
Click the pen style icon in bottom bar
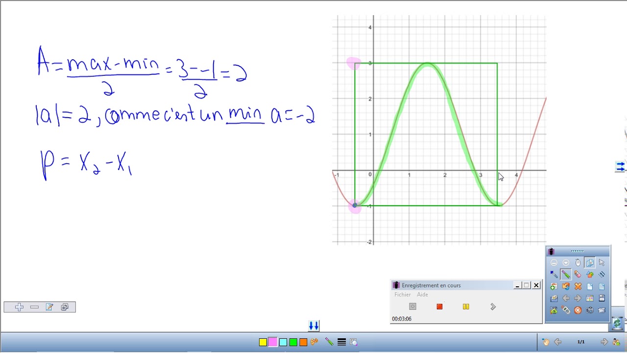coord(329,342)
